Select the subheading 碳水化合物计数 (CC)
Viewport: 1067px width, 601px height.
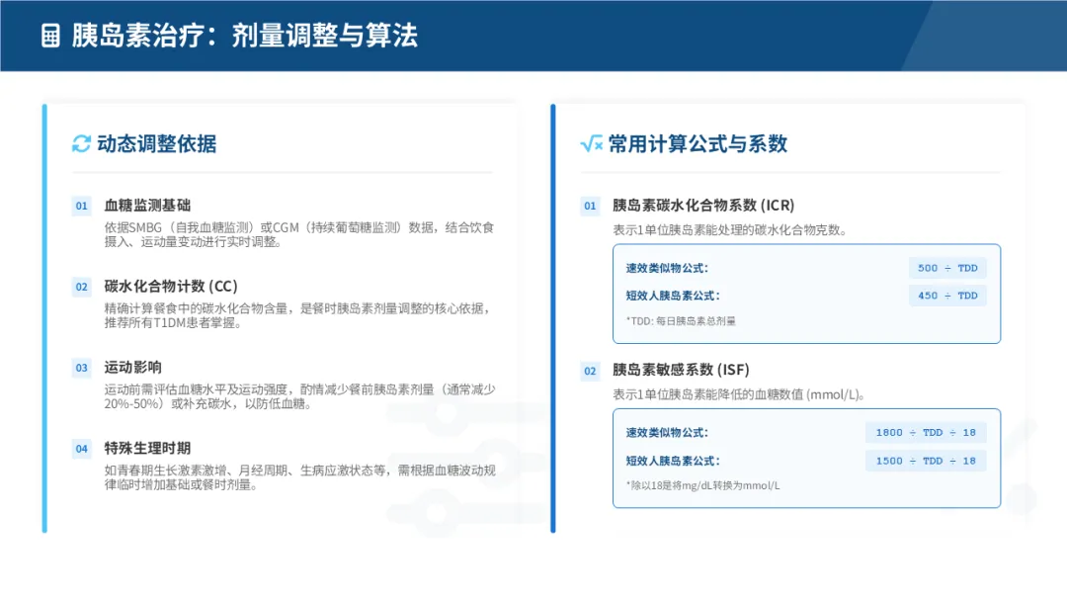tap(171, 286)
